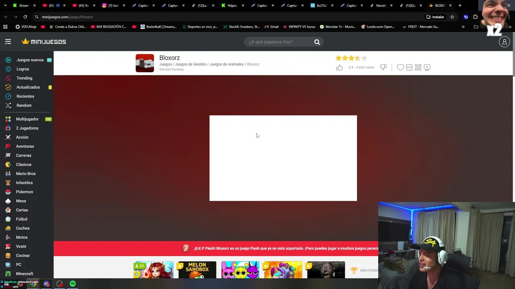Image resolution: width=515 pixels, height=289 pixels.
Task: Open the tab search dropdown arrow
Action: pyautogui.click(x=5, y=6)
